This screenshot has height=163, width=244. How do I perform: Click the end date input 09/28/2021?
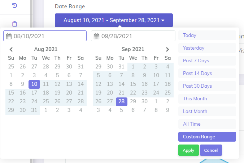coord(133,36)
